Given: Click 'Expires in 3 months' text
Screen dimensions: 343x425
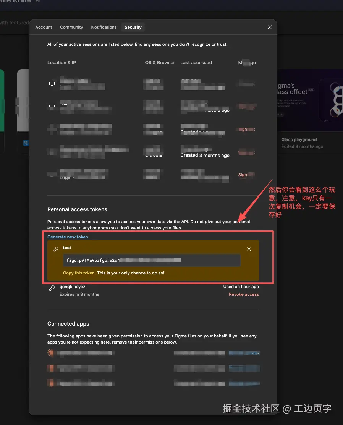Looking at the screenshot, I should [79, 294].
